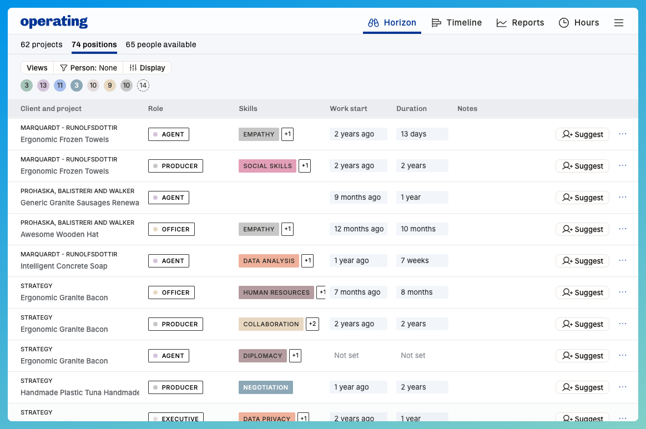Viewport: 646px width, 429px height.
Task: Open ellipsis menu for Intelligent Concrete Soap row
Action: [x=622, y=260]
